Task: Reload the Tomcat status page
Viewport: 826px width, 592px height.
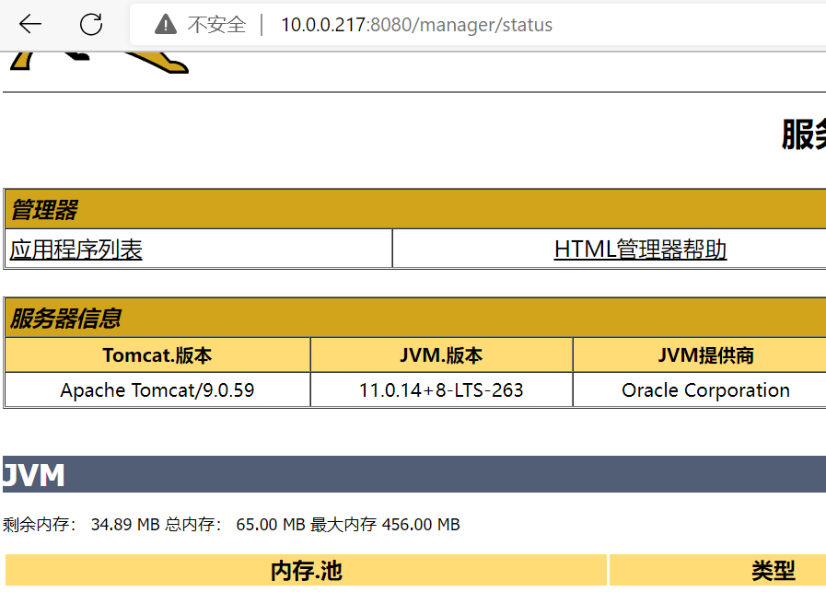Action: 90,24
